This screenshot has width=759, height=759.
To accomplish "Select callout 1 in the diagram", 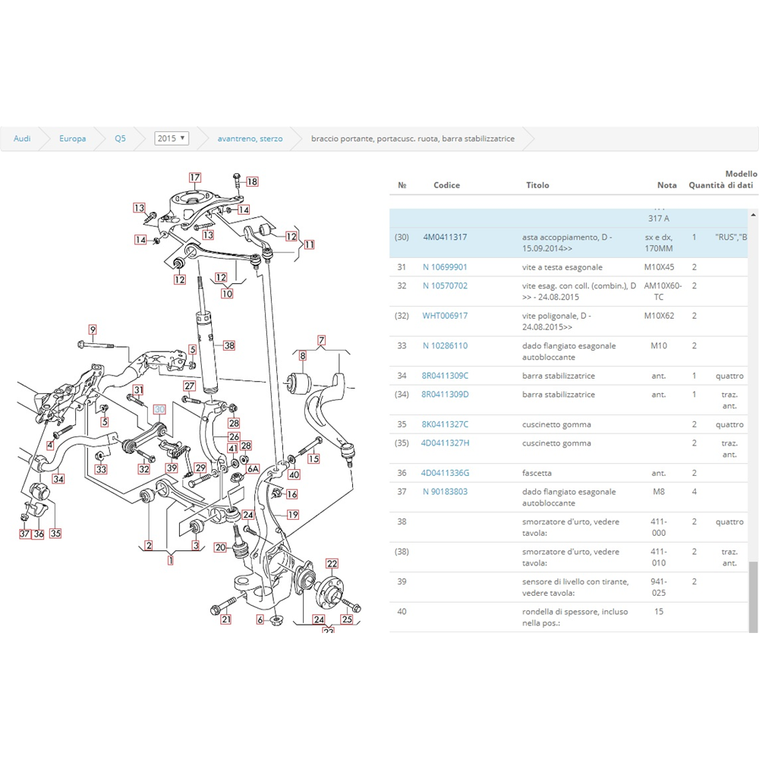I will pos(170,560).
